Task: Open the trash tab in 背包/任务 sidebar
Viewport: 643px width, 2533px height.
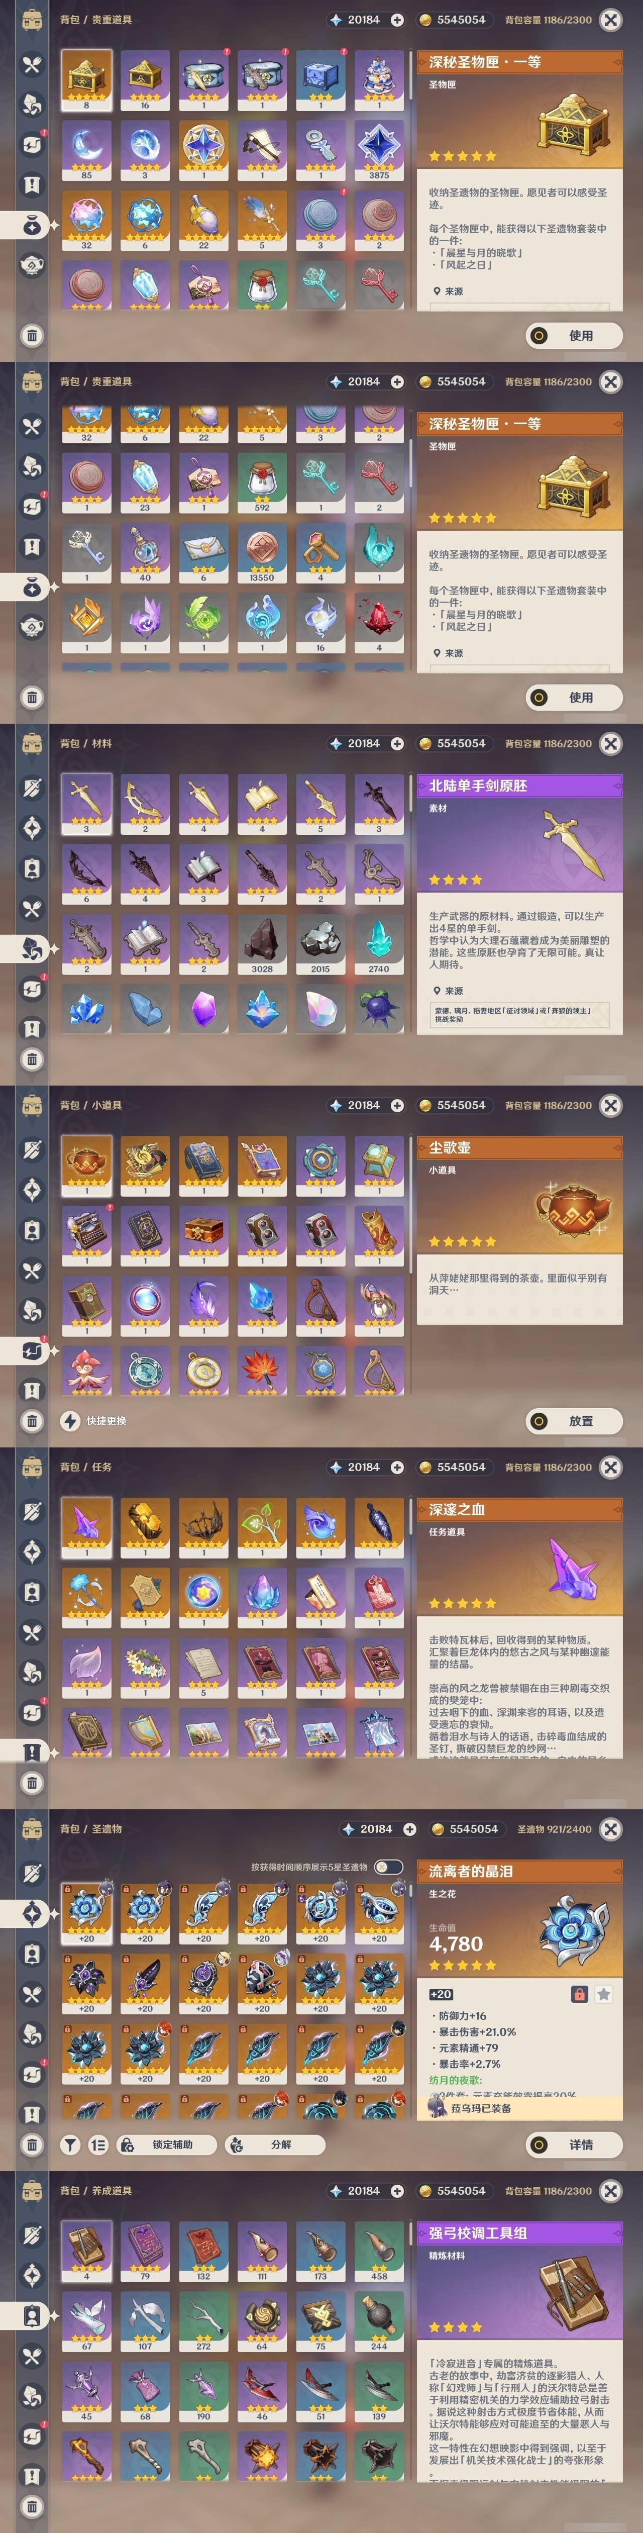Action: 32,1783
